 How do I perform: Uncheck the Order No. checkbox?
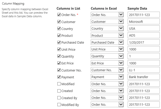pos(59,15)
